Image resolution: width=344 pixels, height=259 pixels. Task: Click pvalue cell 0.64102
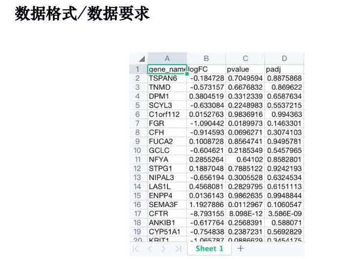pyautogui.click(x=245, y=159)
